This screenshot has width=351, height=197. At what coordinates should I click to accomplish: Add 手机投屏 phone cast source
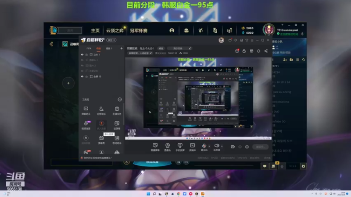[180, 147]
